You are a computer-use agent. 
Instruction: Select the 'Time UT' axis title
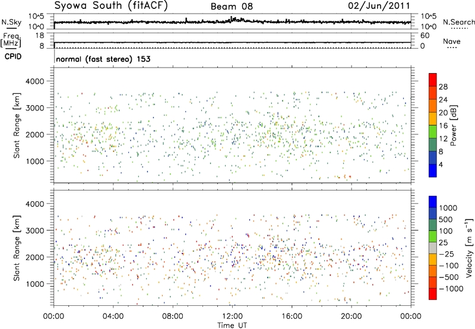(232, 325)
